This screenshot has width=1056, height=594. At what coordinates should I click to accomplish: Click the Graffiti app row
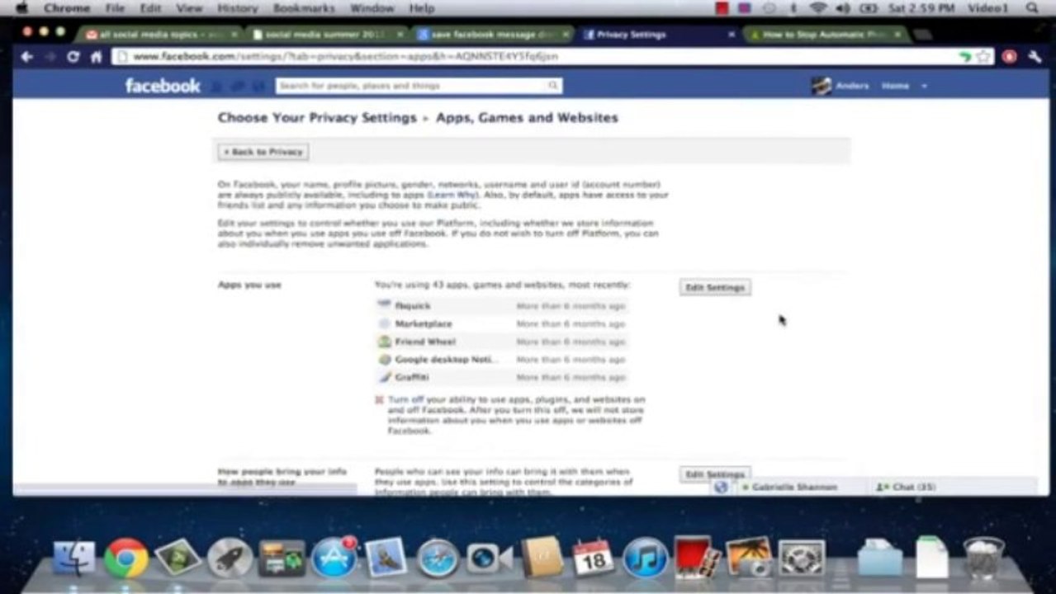[502, 377]
